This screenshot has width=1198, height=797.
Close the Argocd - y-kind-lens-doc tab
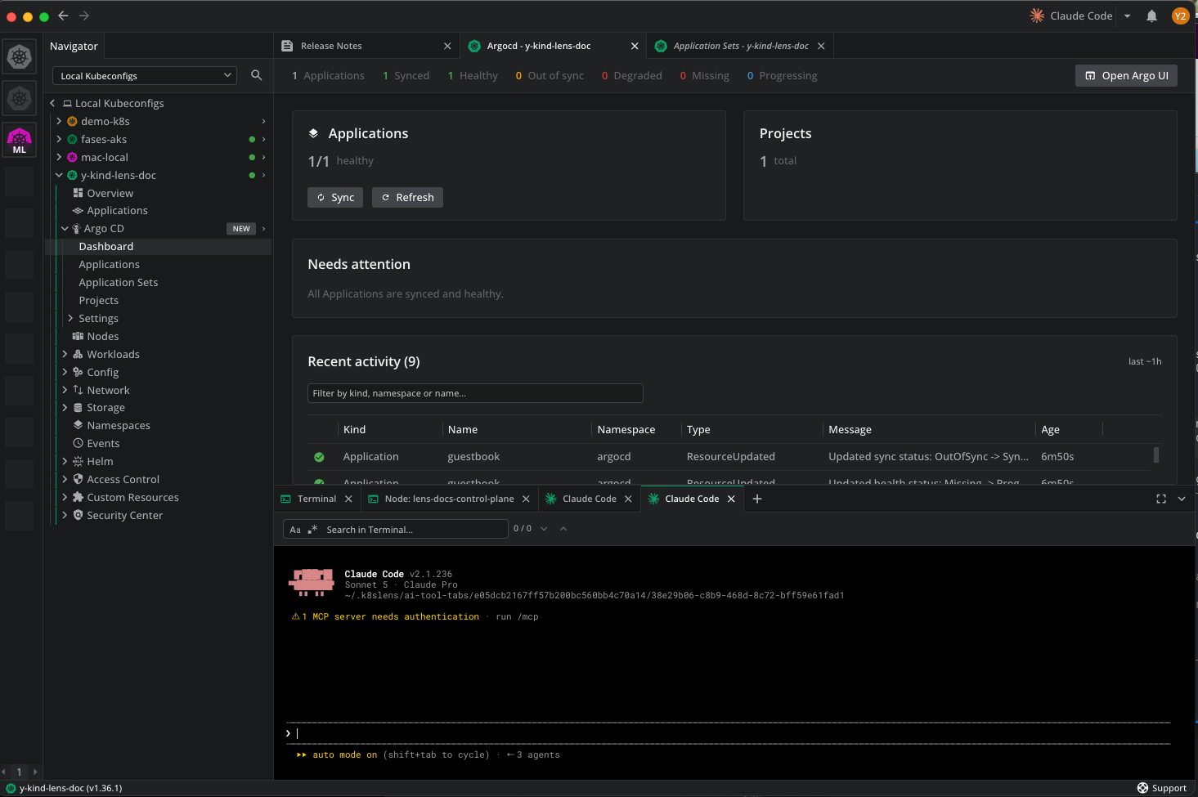point(635,46)
